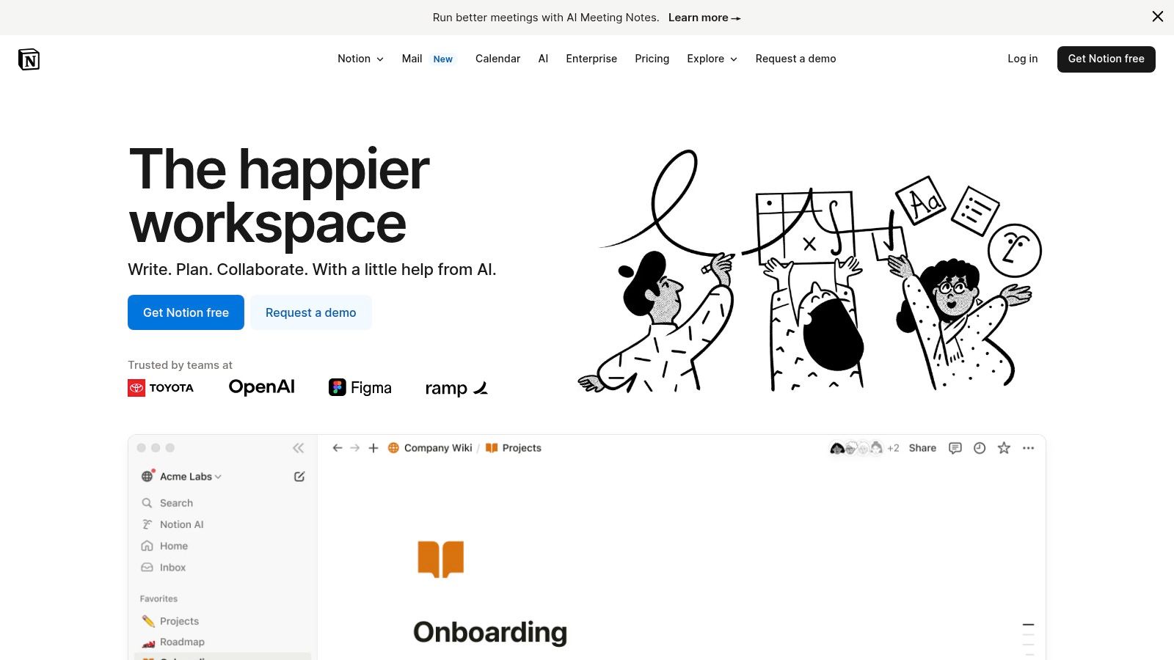The height and width of the screenshot is (660, 1174).
Task: Open the comments icon
Action: tap(955, 448)
